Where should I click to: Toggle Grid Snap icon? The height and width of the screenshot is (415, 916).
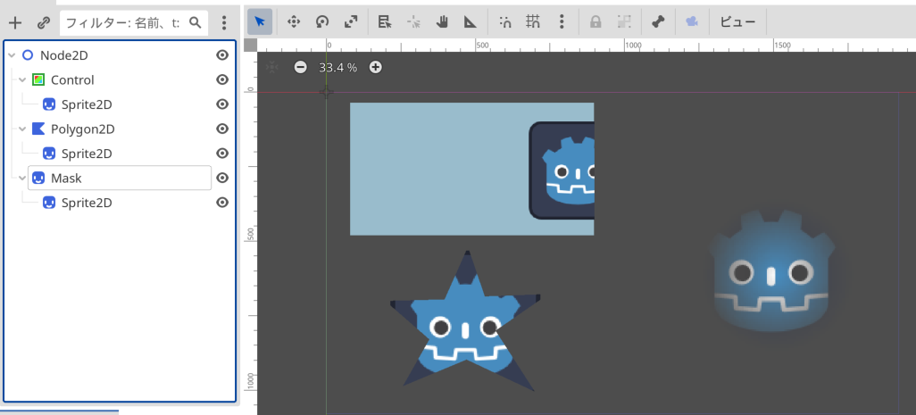point(533,22)
